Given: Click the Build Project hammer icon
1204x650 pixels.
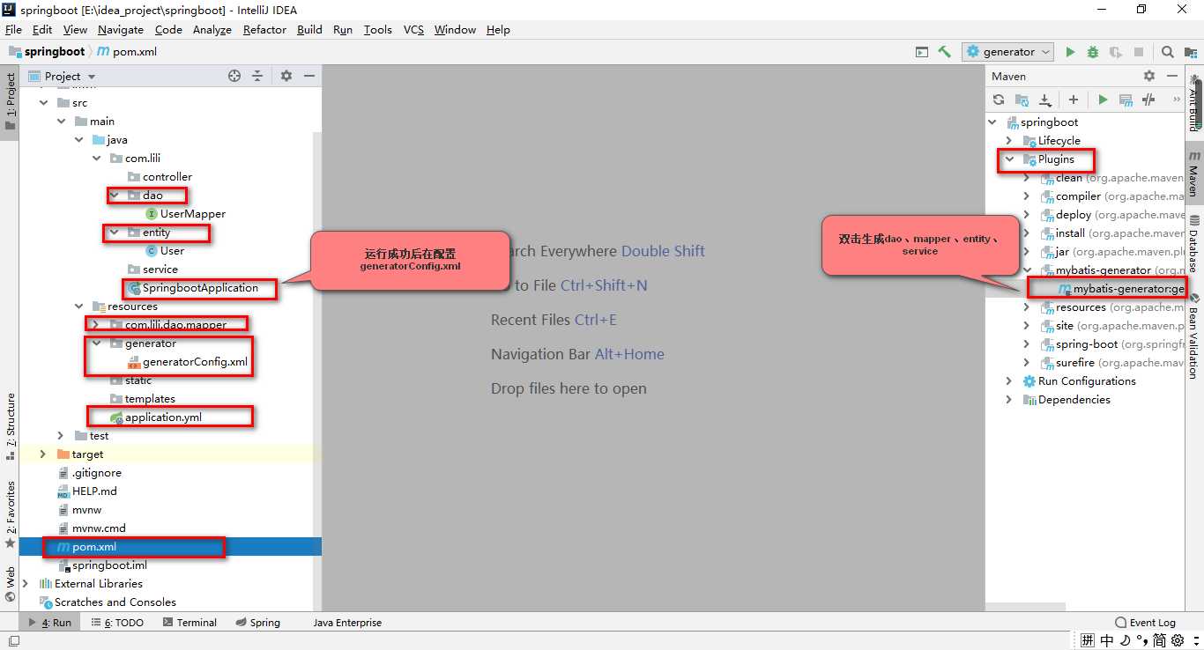Looking at the screenshot, I should (x=944, y=52).
